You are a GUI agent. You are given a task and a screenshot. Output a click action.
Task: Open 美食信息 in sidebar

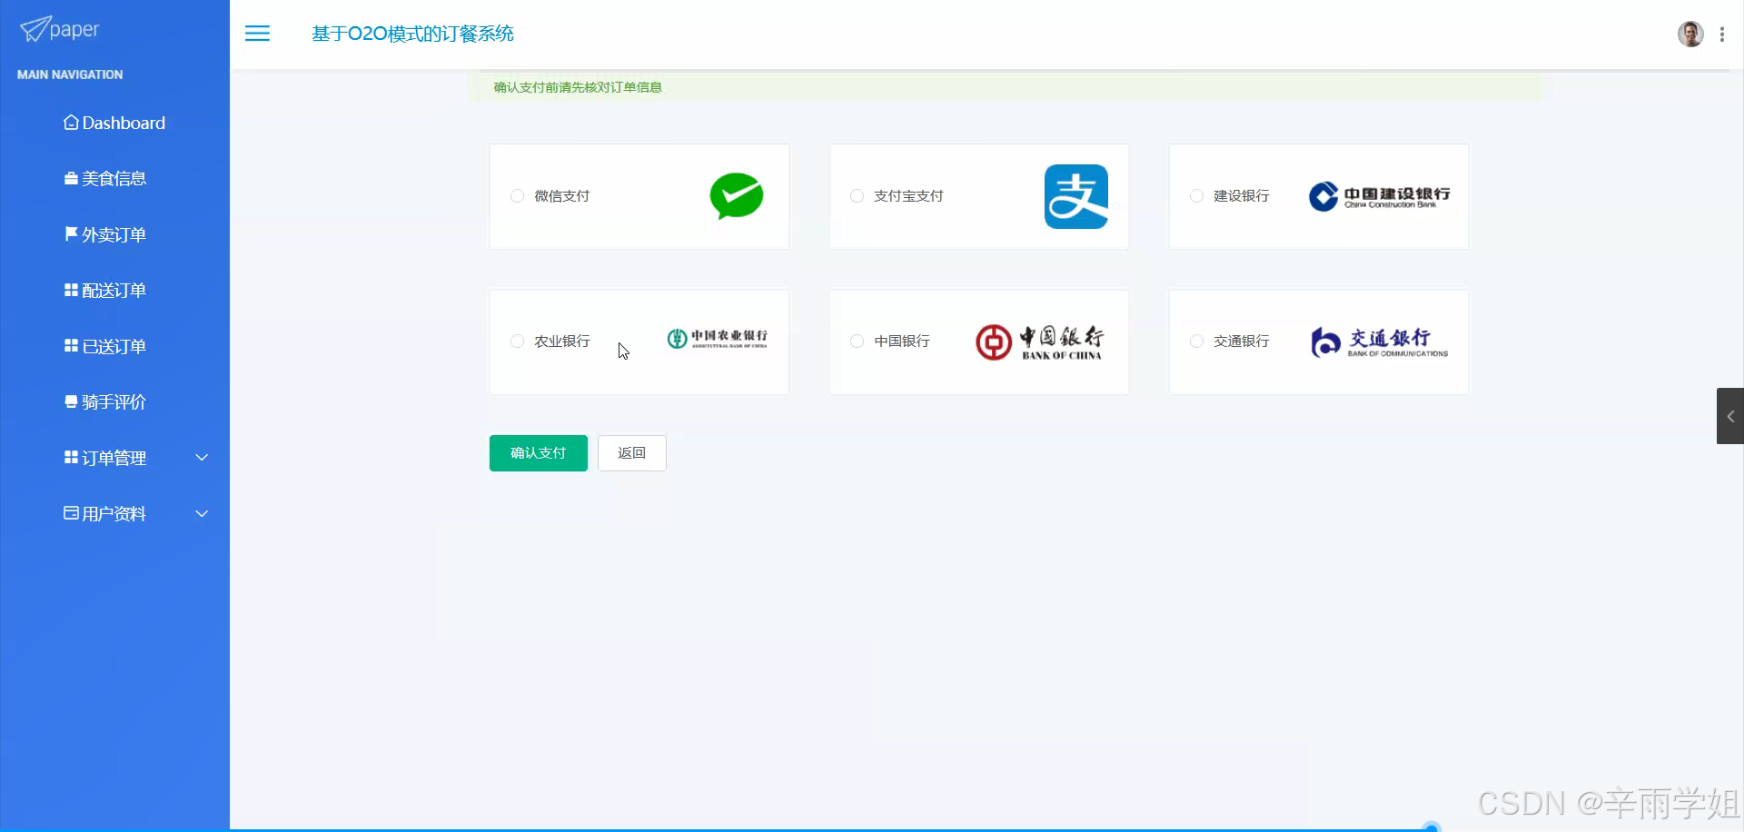pyautogui.click(x=114, y=179)
